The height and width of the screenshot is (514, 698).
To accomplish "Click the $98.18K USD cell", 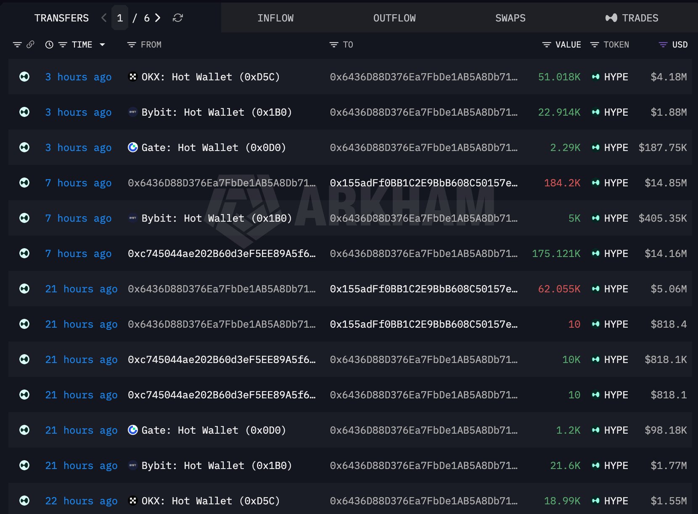I will pyautogui.click(x=666, y=430).
